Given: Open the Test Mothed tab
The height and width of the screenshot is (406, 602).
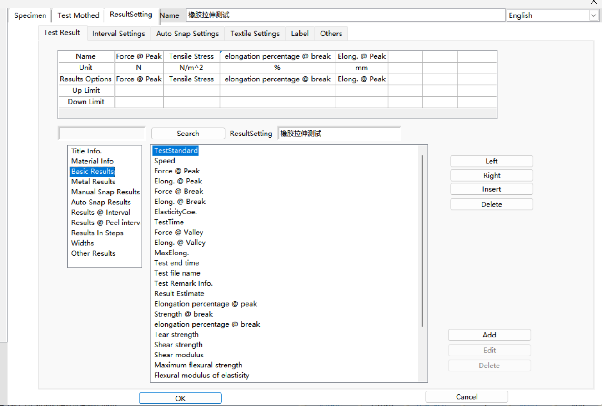Looking at the screenshot, I should [x=78, y=15].
